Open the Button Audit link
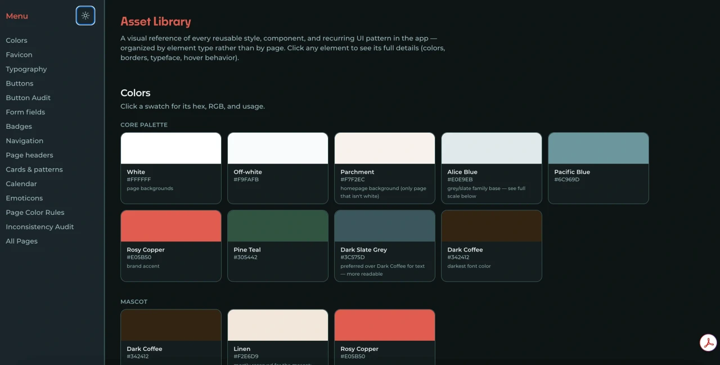Image resolution: width=720 pixels, height=365 pixels. pos(28,98)
